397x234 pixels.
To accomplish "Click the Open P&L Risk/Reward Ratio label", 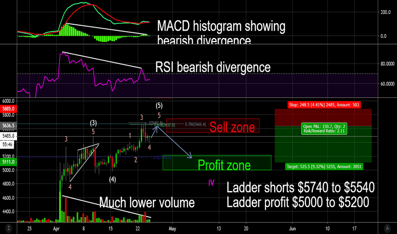I will (324, 129).
